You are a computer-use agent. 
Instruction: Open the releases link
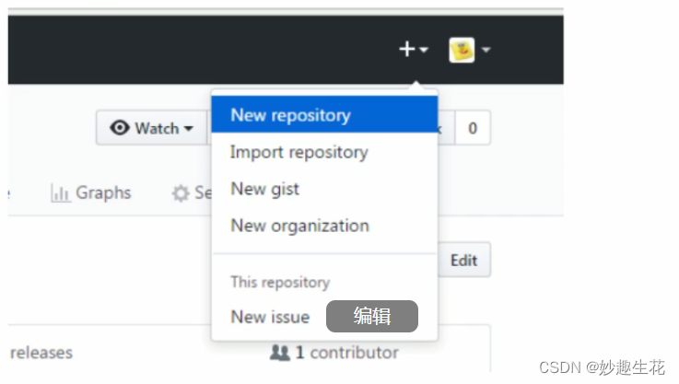(x=41, y=353)
